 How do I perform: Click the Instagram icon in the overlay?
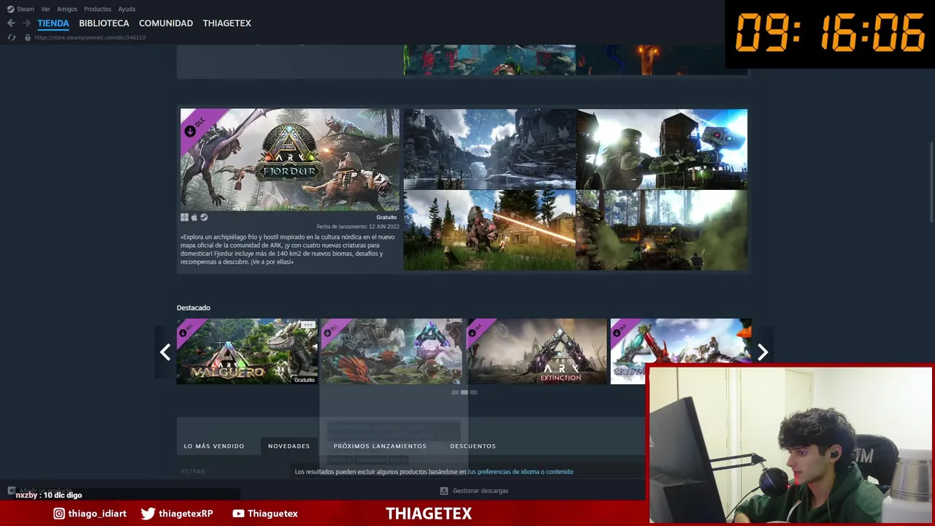point(59,514)
